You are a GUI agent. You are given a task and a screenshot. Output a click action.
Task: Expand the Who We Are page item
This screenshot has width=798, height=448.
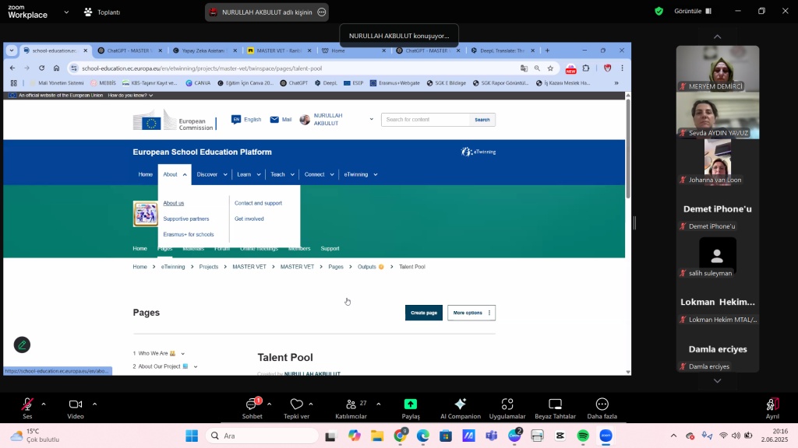182,354
